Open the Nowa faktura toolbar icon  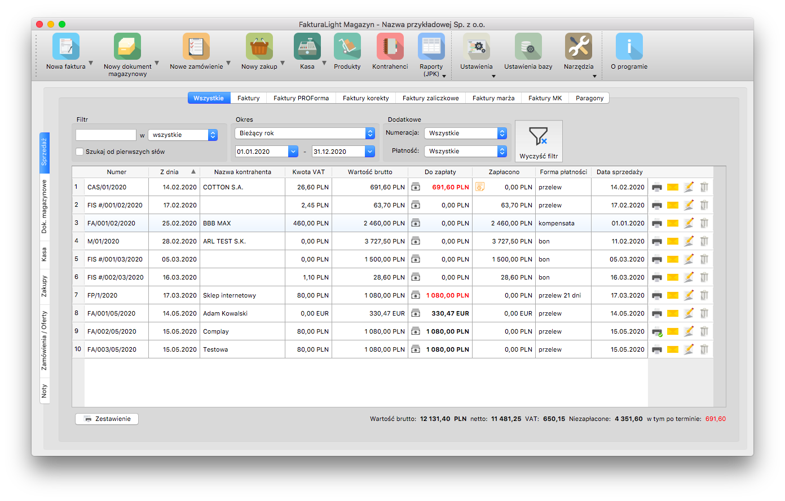[x=66, y=46]
